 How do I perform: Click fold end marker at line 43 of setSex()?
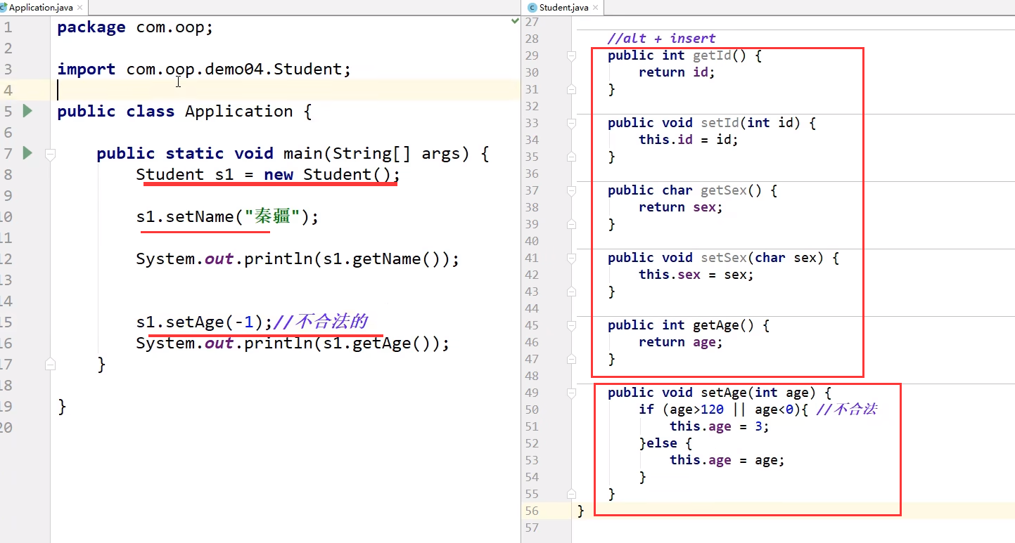click(572, 292)
